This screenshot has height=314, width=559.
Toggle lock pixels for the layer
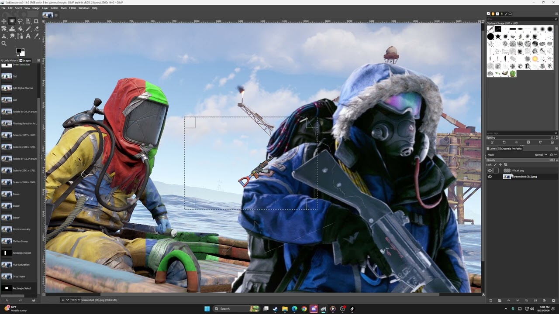(x=495, y=164)
